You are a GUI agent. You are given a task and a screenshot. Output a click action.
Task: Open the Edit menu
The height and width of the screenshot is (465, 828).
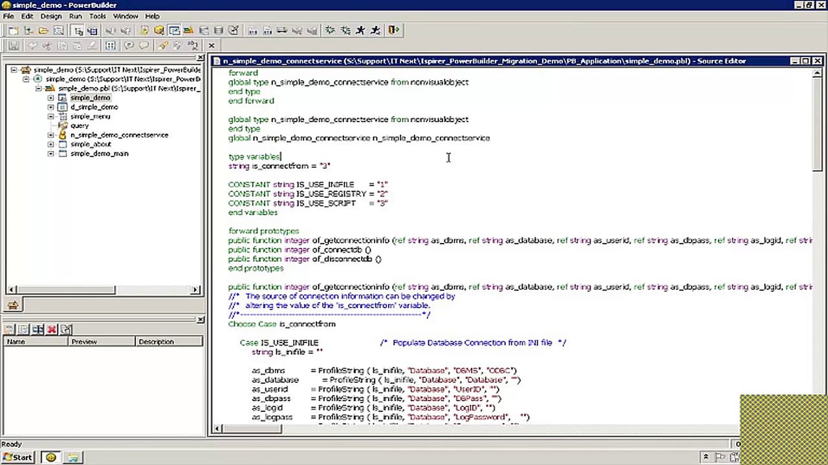[27, 16]
